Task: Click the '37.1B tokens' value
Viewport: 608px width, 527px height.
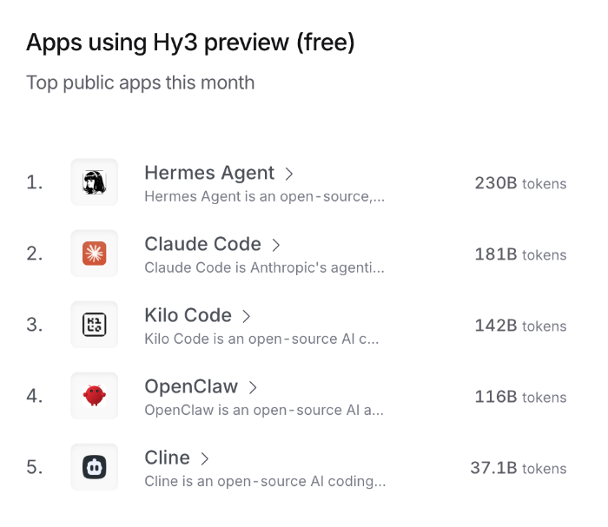Action: (x=519, y=468)
